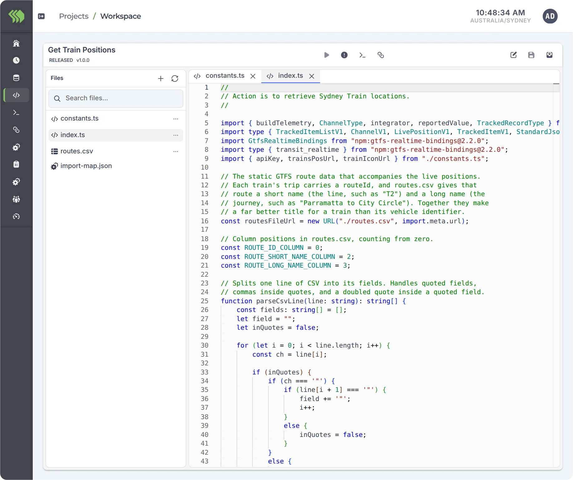The width and height of the screenshot is (573, 480).
Task: Select the code editor icon in the sidebar
Action: (x=17, y=95)
